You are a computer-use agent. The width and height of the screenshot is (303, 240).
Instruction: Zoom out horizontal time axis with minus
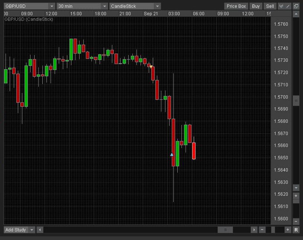click(x=262, y=230)
